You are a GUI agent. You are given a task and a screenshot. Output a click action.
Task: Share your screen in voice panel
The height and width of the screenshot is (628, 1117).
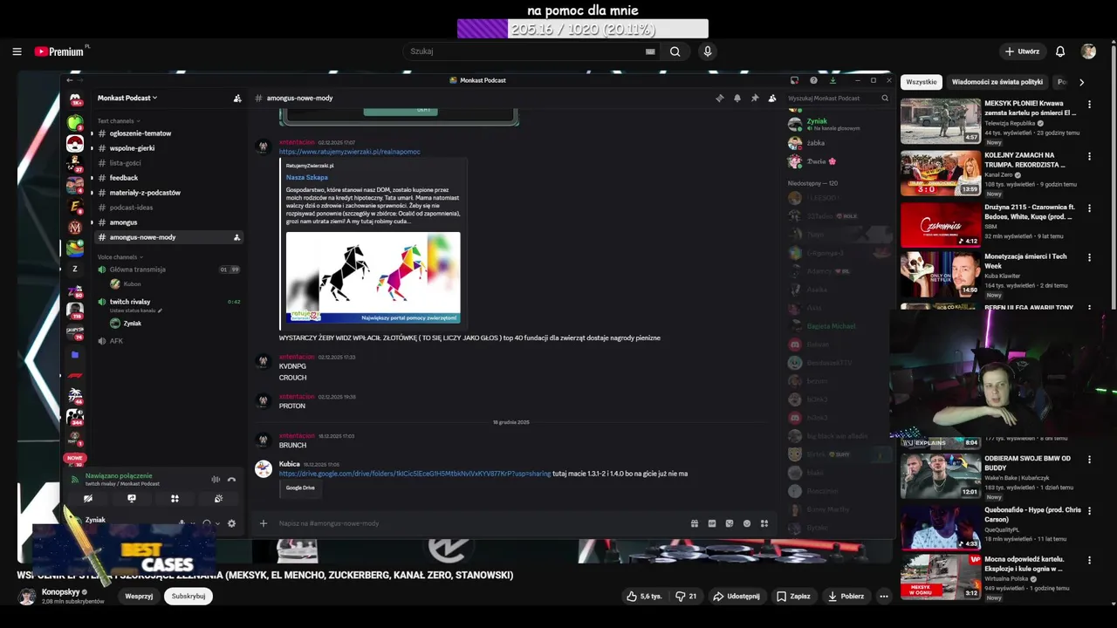click(x=131, y=499)
